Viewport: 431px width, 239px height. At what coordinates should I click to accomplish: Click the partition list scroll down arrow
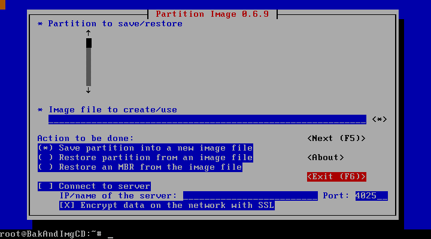tap(88, 90)
